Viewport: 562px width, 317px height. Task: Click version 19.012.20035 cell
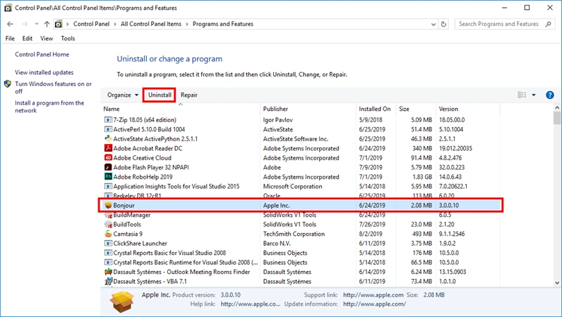455,148
